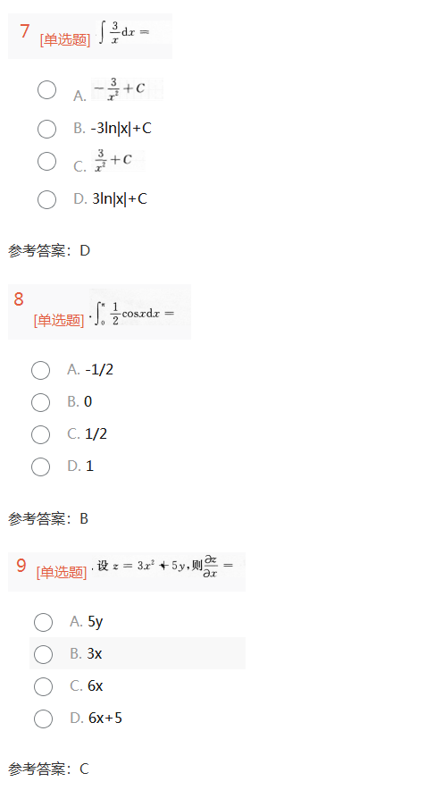
Task: Select radio for answer -3ln|x|+C
Action: (46, 129)
